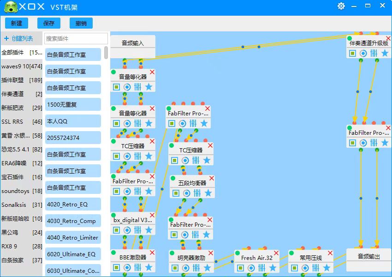Open 宝石插件 category
This screenshot has width=392, height=277.
[22, 177]
